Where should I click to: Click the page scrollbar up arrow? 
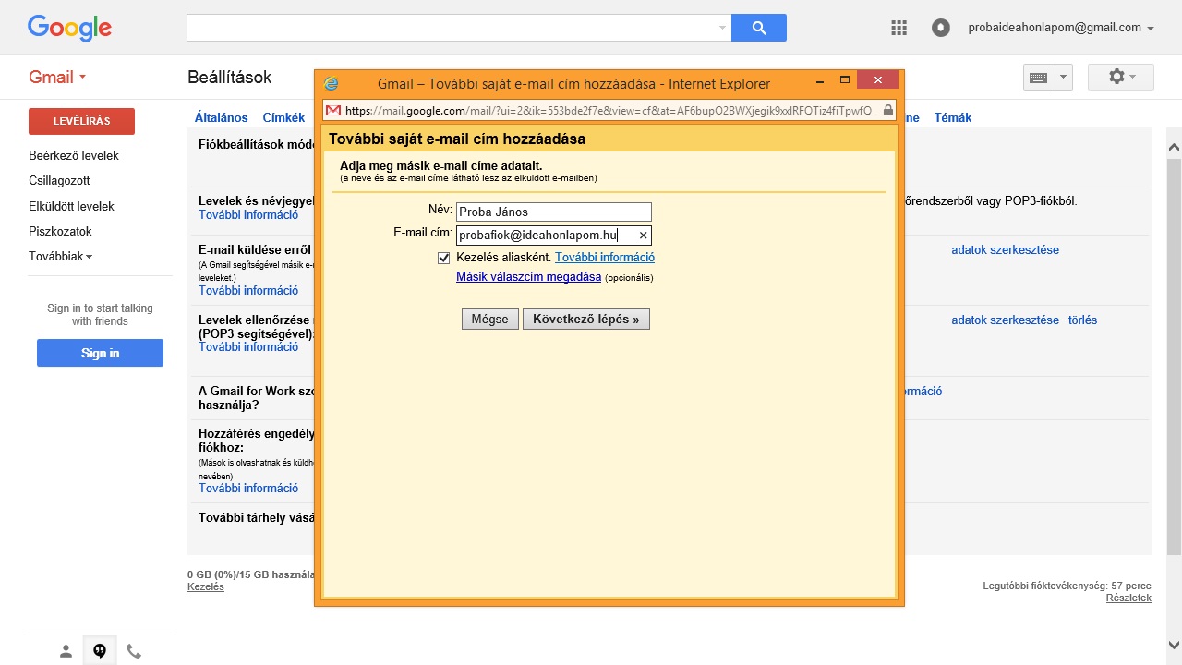(1174, 148)
